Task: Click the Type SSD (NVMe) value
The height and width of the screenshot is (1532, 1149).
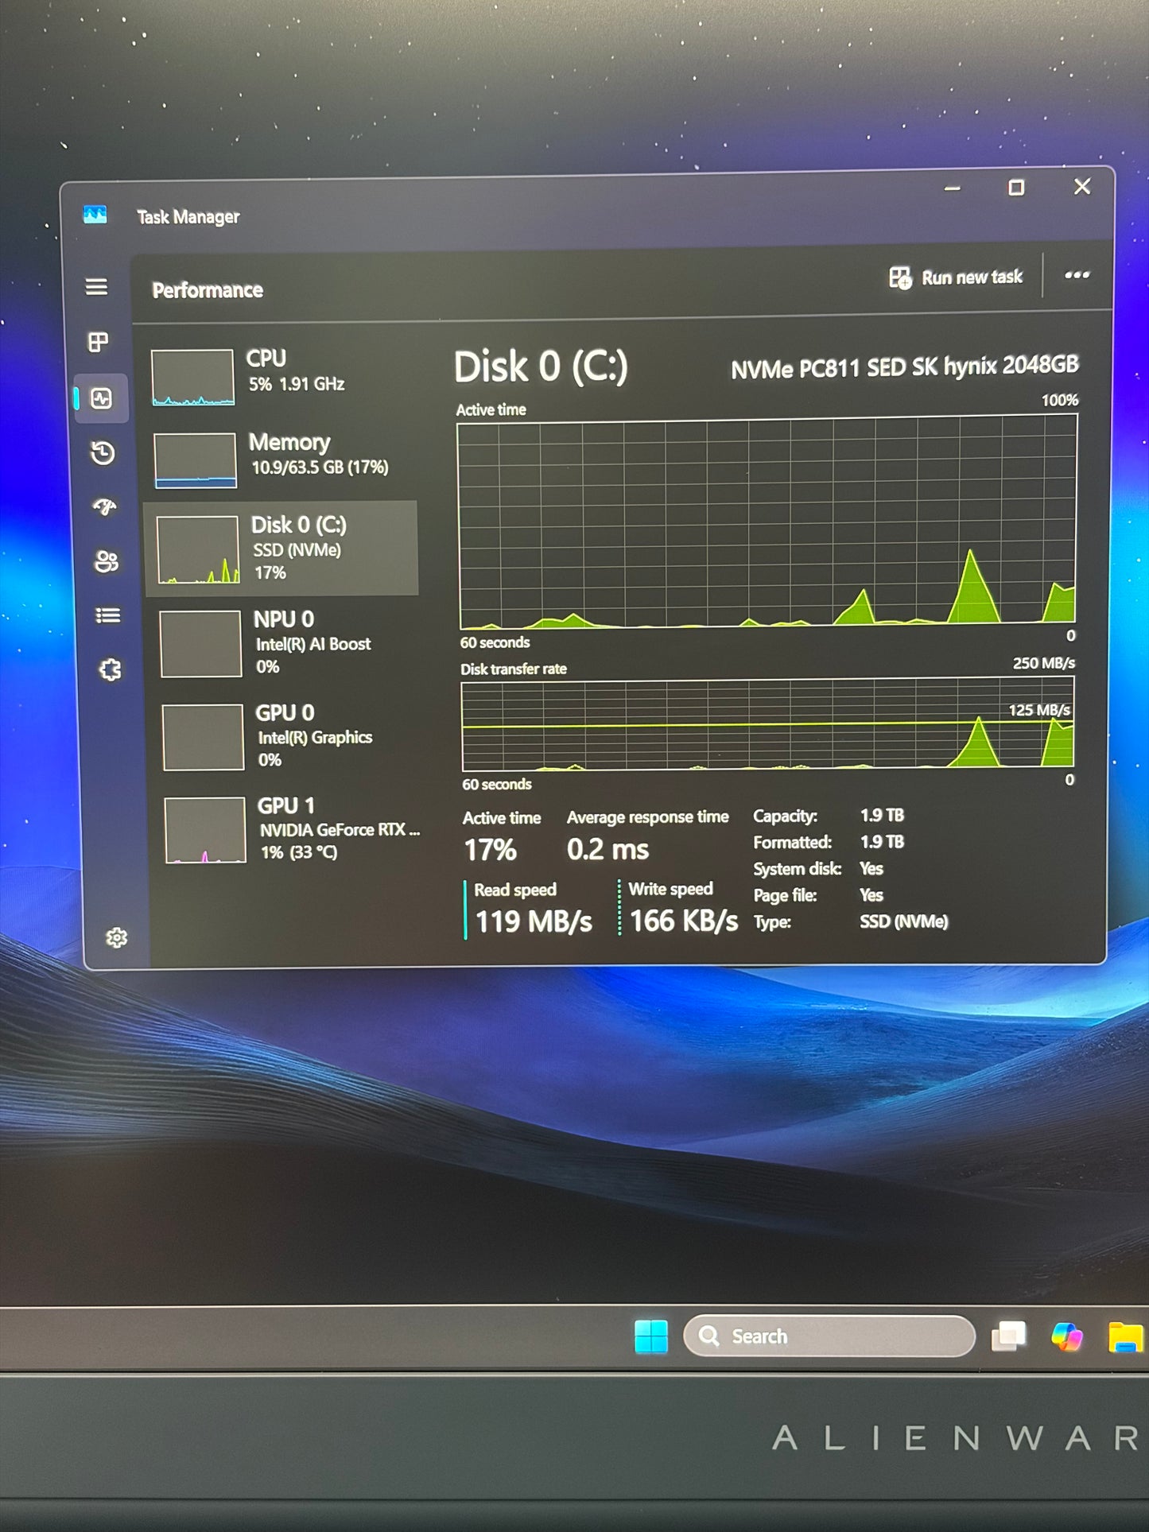Action: tap(904, 922)
